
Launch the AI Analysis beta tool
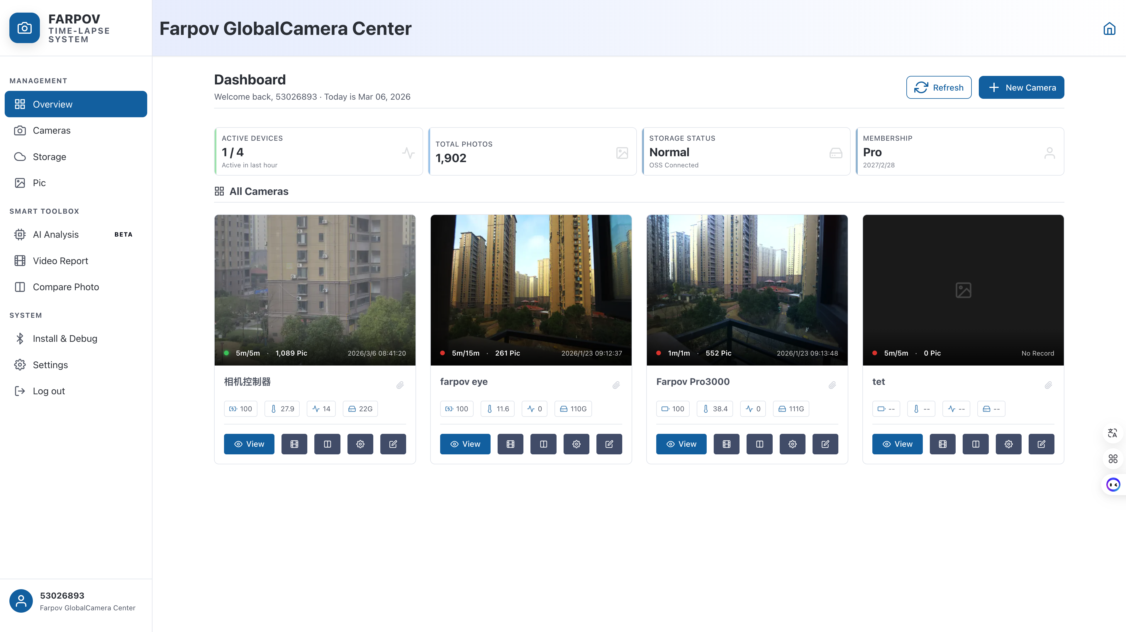55,234
